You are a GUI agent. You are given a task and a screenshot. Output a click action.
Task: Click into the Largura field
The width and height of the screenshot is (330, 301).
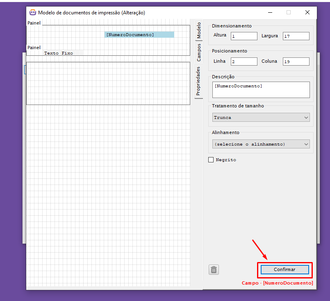click(x=296, y=36)
